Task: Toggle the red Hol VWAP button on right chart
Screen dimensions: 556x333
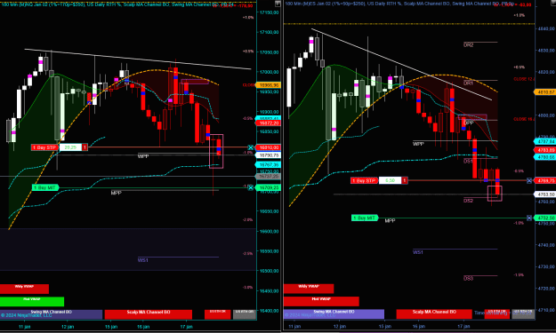Action: tap(321, 302)
